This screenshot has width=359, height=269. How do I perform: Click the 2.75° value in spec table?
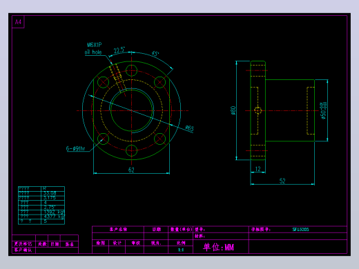[50, 207]
